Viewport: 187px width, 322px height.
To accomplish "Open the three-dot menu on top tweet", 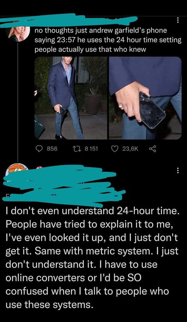I will point(178,20).
